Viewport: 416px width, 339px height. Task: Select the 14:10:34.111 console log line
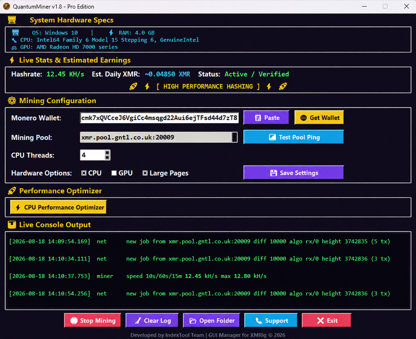pyautogui.click(x=200, y=259)
